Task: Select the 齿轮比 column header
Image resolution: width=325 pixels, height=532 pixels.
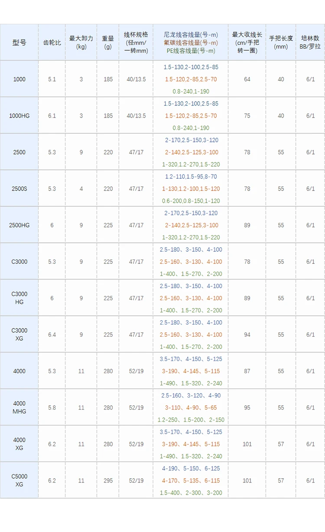Action: [x=52, y=43]
